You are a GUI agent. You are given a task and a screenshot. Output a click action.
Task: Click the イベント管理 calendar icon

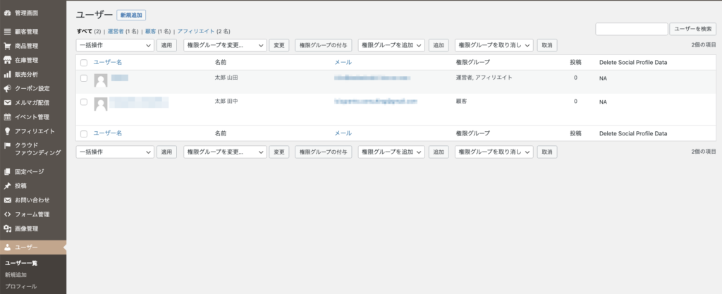[7, 117]
